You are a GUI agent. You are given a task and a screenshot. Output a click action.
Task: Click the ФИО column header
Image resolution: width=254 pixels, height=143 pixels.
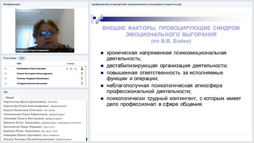click(x=19, y=64)
